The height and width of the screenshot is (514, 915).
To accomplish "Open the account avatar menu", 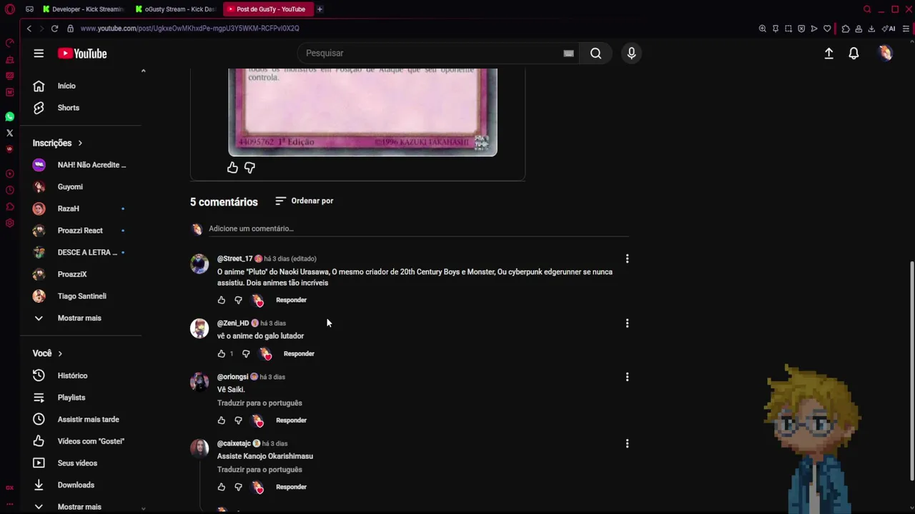I will [885, 54].
